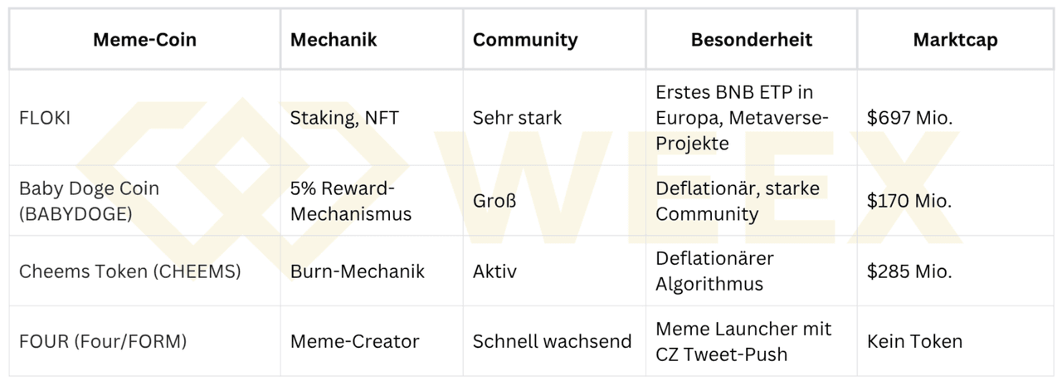
Task: Select the Besonderheit column header
Action: [x=751, y=40]
